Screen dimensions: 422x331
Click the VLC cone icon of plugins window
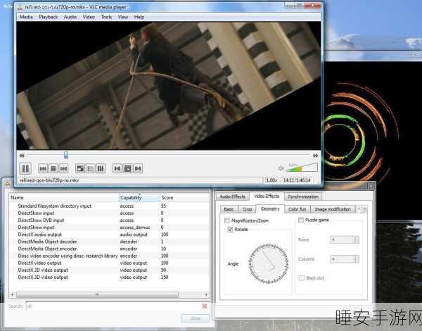(x=8, y=183)
